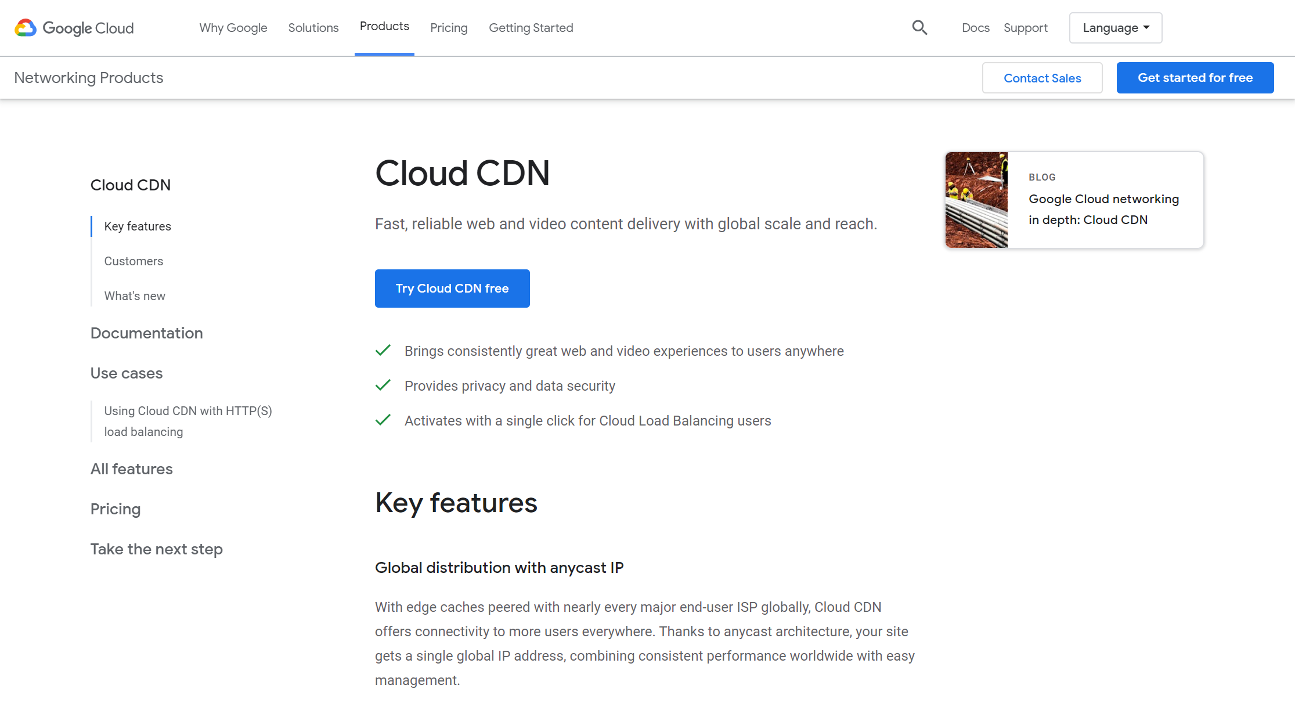Open the Why Google menu

(x=233, y=28)
